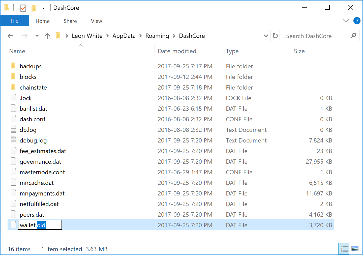363x255 pixels.
Task: Open the backups folder icon
Action: coord(14,66)
